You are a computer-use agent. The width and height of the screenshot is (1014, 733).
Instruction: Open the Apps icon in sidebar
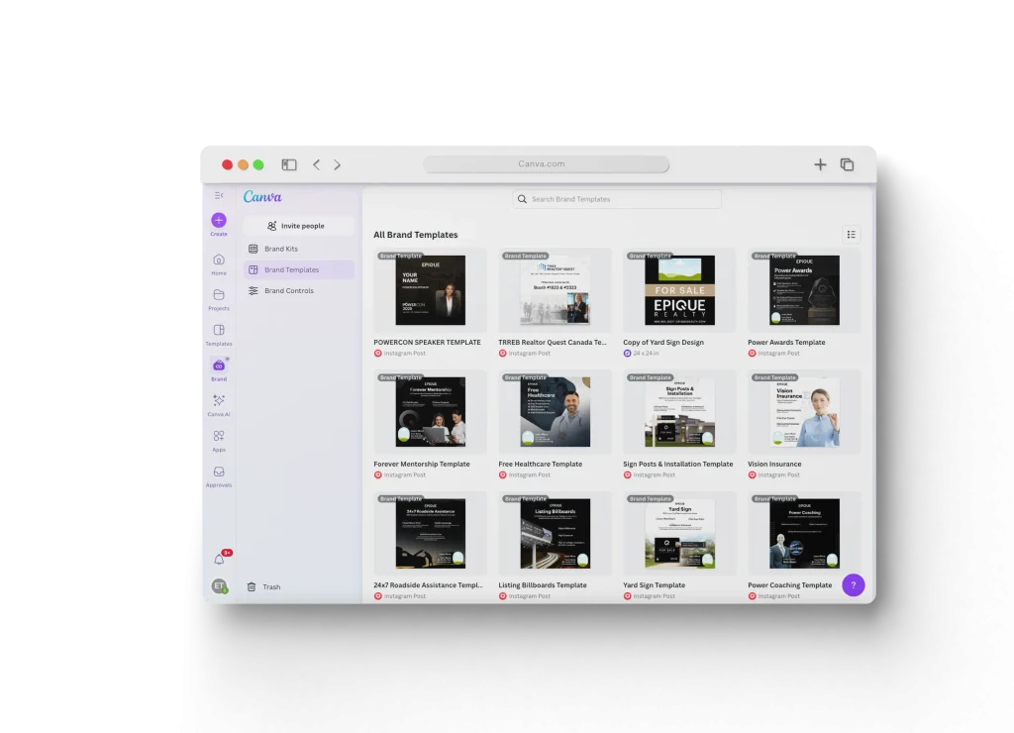pyautogui.click(x=219, y=436)
